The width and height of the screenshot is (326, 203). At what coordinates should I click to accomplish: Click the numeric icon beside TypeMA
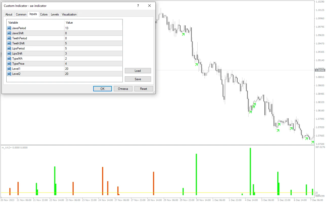pos(9,58)
